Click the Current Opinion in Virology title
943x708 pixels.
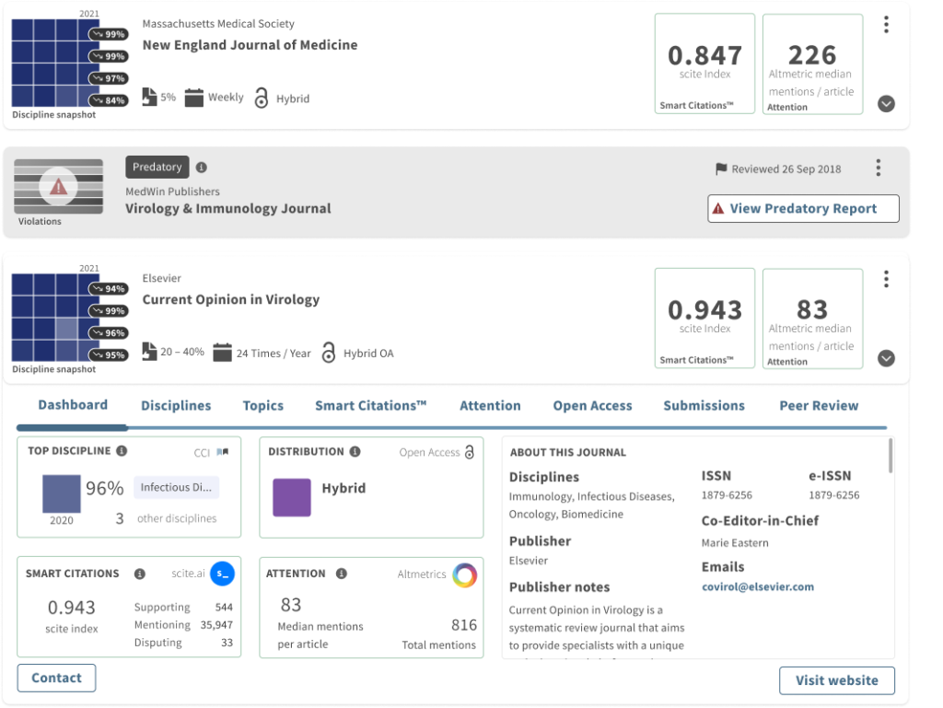[x=231, y=299]
